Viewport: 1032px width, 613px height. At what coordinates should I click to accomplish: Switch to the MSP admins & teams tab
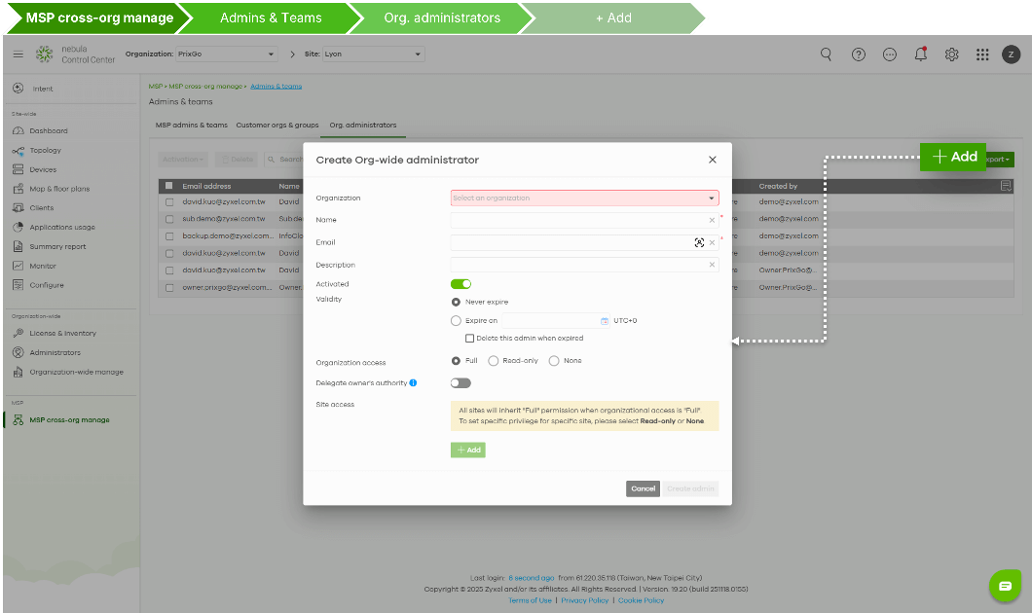(190, 125)
